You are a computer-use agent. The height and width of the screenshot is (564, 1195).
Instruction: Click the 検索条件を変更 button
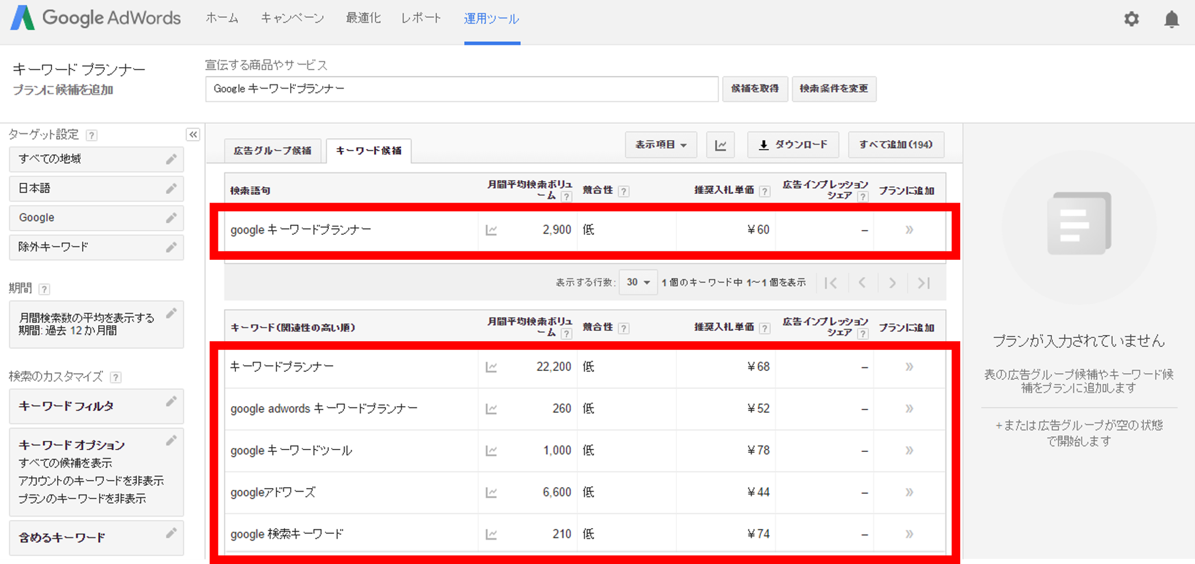(x=834, y=89)
